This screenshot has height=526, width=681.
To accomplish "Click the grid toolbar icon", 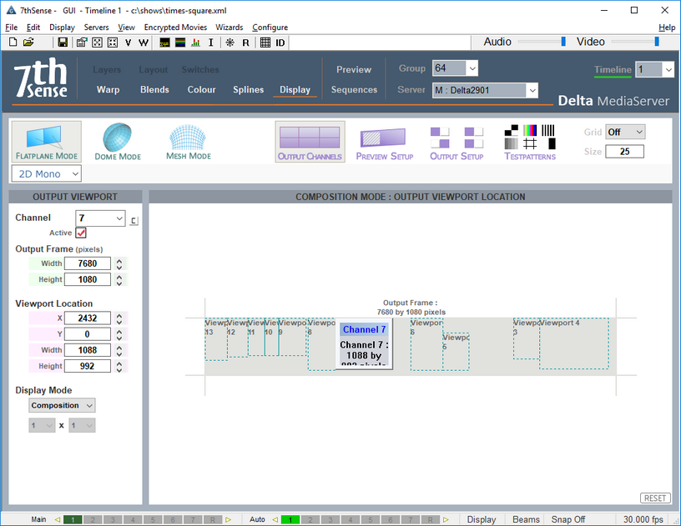I will click(x=265, y=43).
